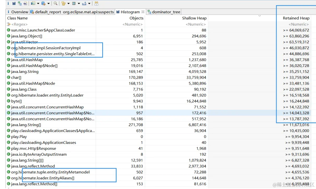Open dropdown arrow beside reports icon
316x189 pixels.
48,4
